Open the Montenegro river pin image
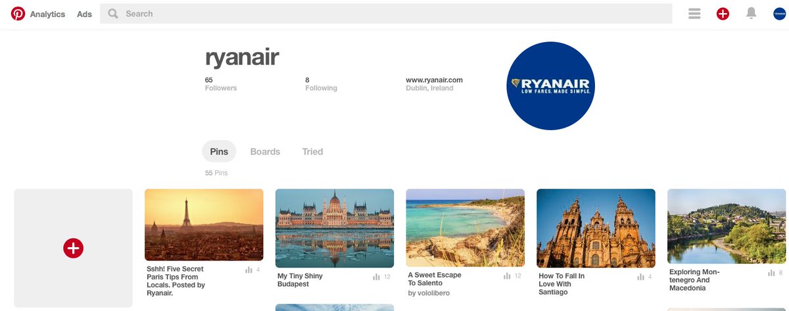789x311 pixels. [727, 227]
